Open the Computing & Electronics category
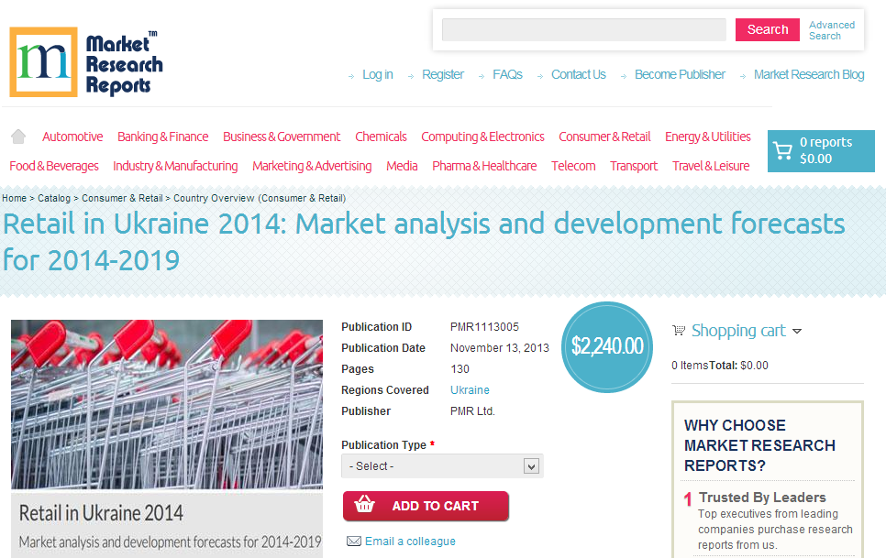The height and width of the screenshot is (558, 886). [482, 135]
